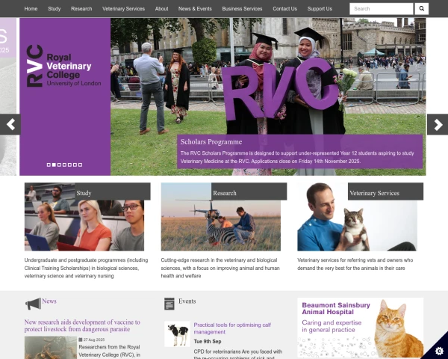The image size is (448, 359).
Task: Click into the Search input field
Action: click(x=381, y=9)
